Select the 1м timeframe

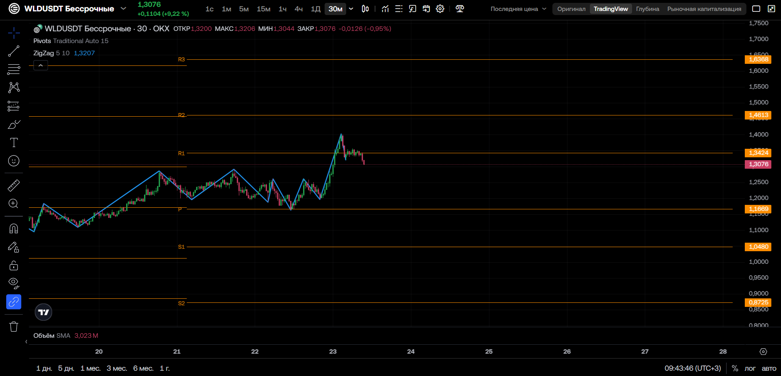point(227,9)
